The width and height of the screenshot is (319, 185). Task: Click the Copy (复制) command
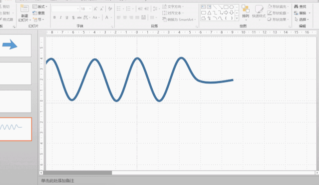4,13
